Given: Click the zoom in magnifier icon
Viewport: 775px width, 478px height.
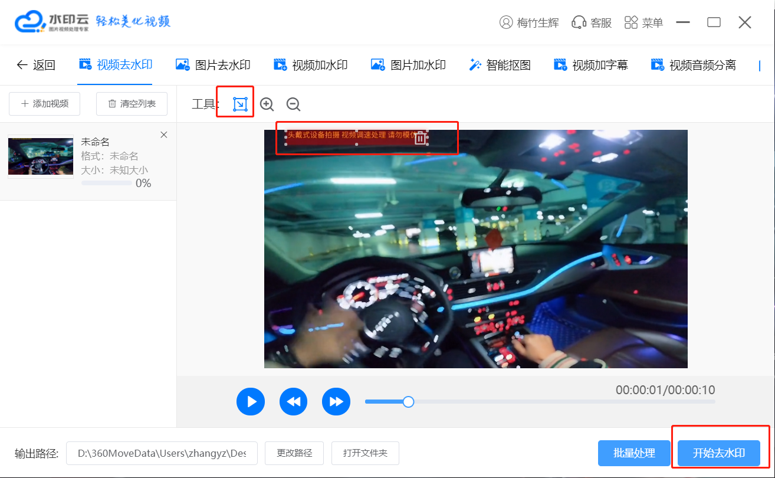Looking at the screenshot, I should tap(267, 104).
